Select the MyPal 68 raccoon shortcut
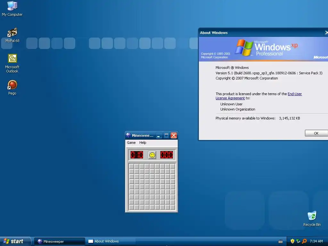 12,35
